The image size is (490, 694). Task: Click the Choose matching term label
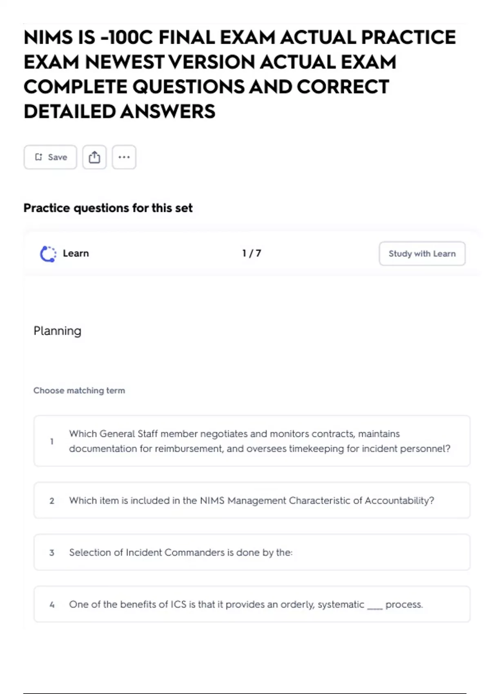[79, 390]
